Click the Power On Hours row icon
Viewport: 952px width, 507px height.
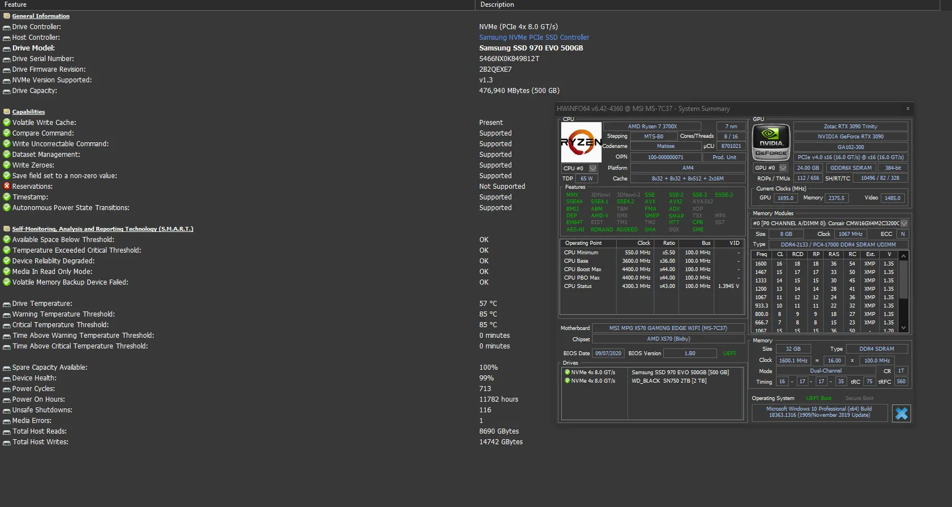click(7, 400)
